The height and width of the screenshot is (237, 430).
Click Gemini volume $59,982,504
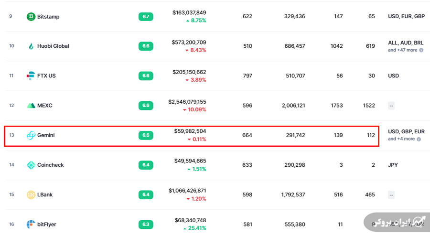coord(190,131)
